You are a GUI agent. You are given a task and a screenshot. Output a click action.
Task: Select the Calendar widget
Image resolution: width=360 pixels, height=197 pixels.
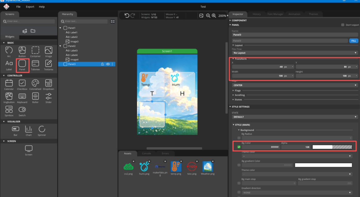(x=9, y=85)
